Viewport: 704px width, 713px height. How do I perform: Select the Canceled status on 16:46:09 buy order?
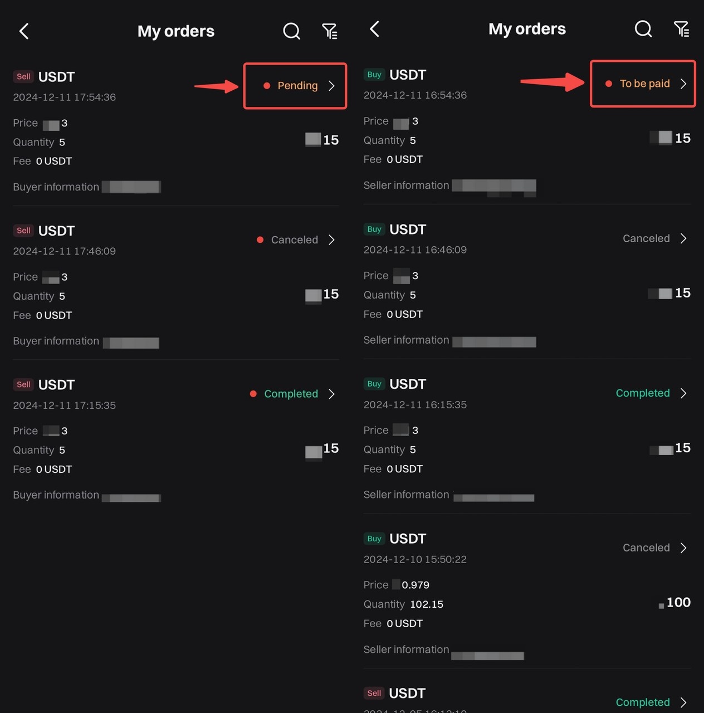click(646, 238)
